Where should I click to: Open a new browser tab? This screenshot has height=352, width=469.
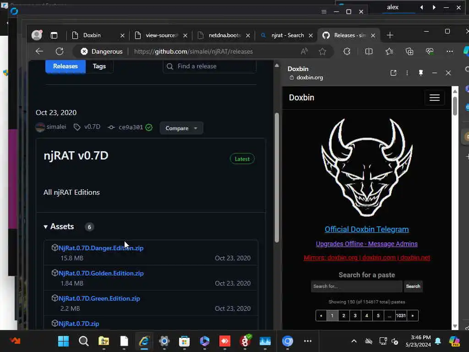(x=390, y=35)
